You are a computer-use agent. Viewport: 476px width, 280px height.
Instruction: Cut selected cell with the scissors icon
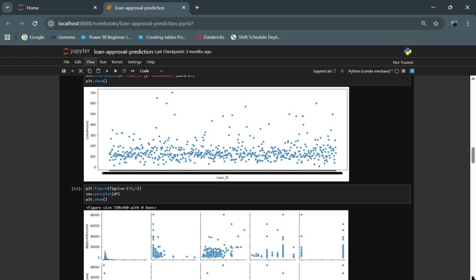click(x=81, y=71)
